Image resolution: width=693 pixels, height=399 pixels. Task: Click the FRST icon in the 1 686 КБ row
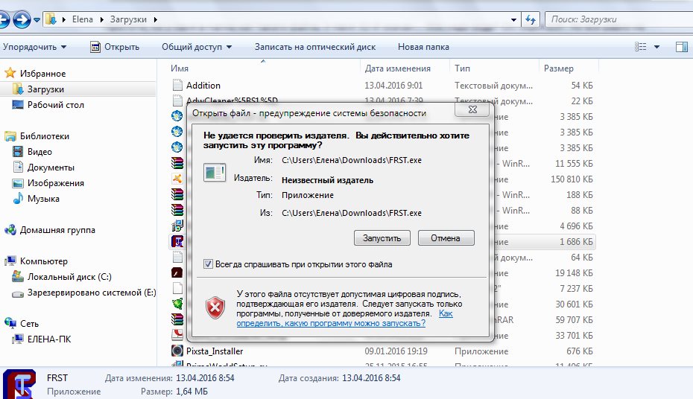[x=177, y=241]
